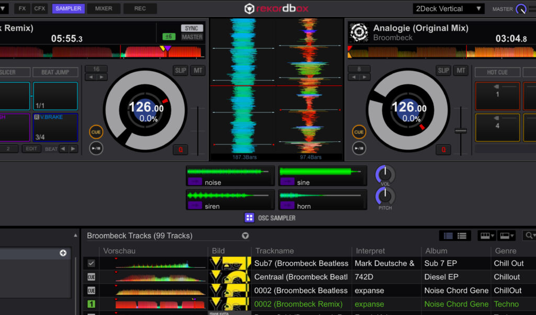Image resolution: width=536 pixels, height=315 pixels.
Task: Open the OSC SAMPLER grid icon
Action: [249, 218]
